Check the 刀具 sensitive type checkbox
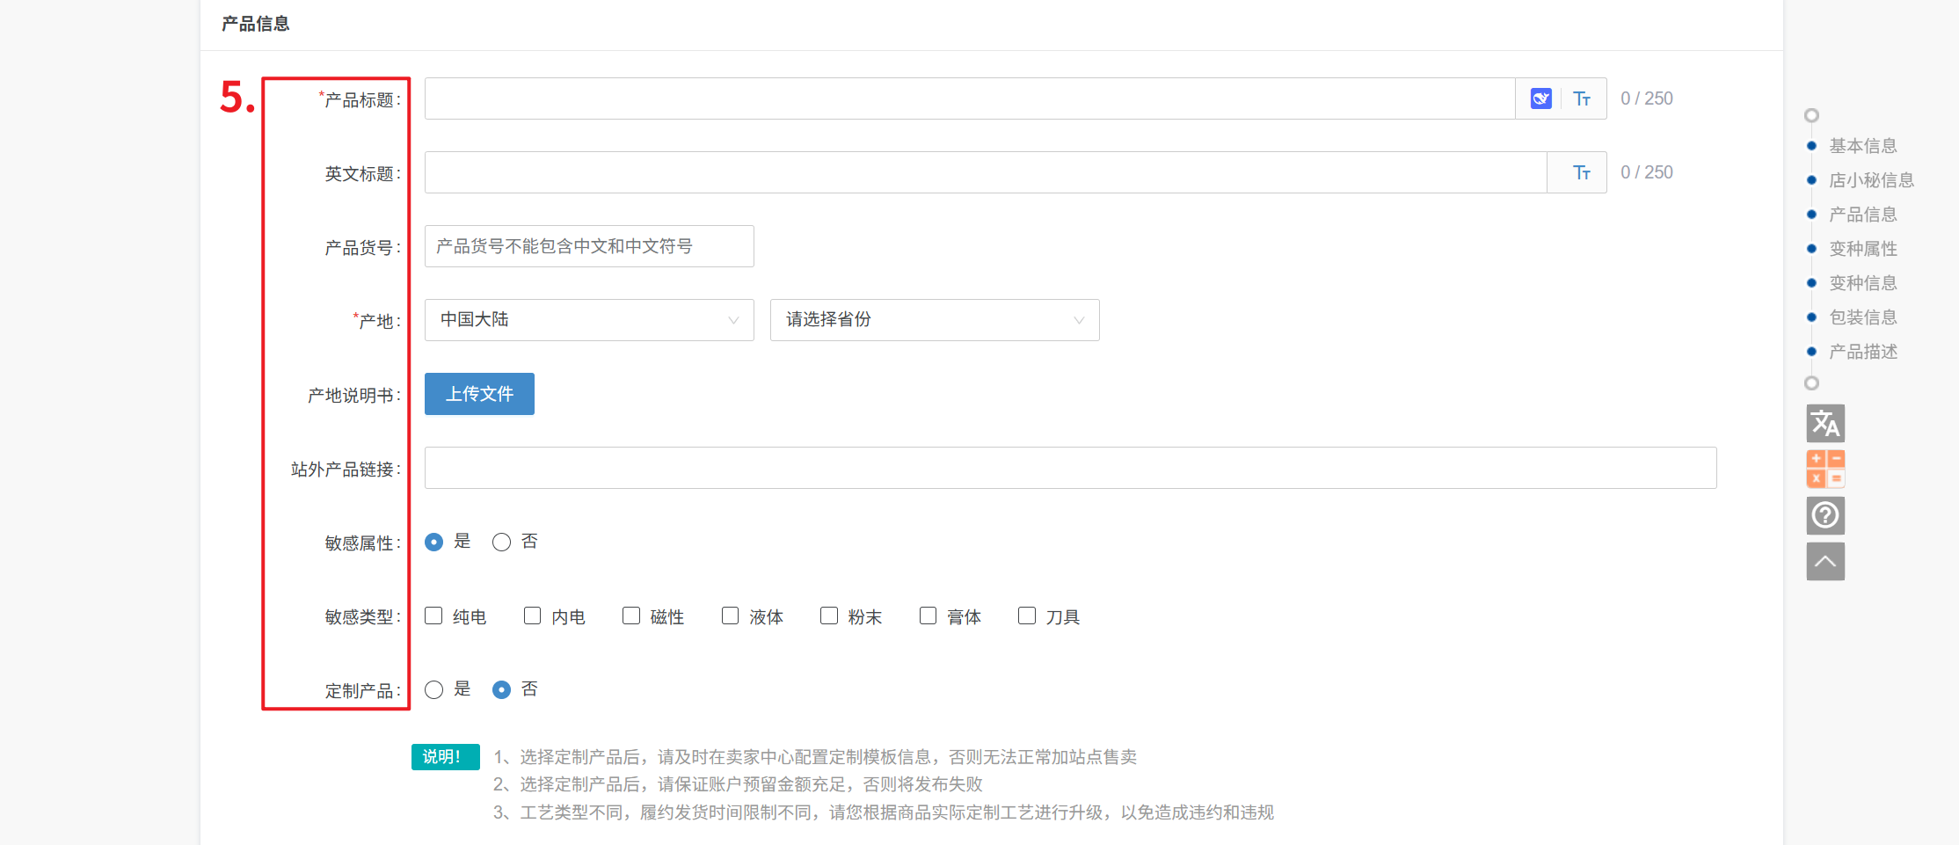This screenshot has height=845, width=1959. point(1026,616)
